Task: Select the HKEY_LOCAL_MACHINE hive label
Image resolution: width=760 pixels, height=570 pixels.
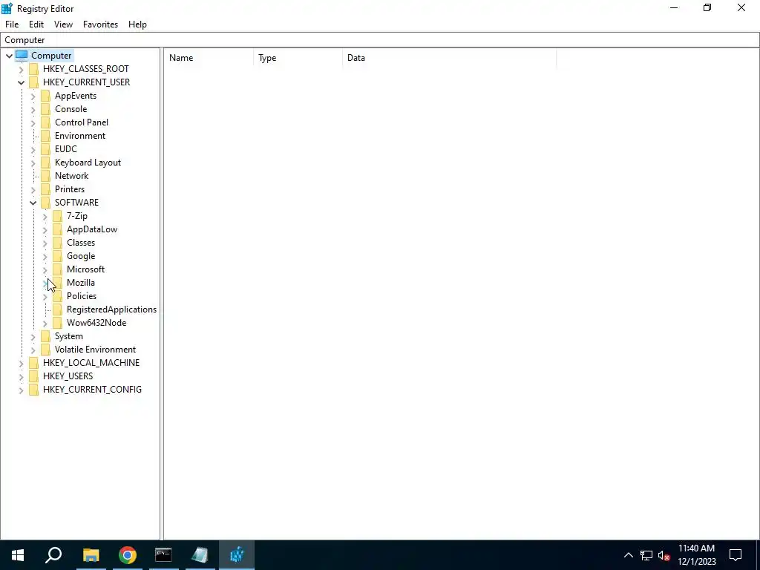Action: pos(91,362)
